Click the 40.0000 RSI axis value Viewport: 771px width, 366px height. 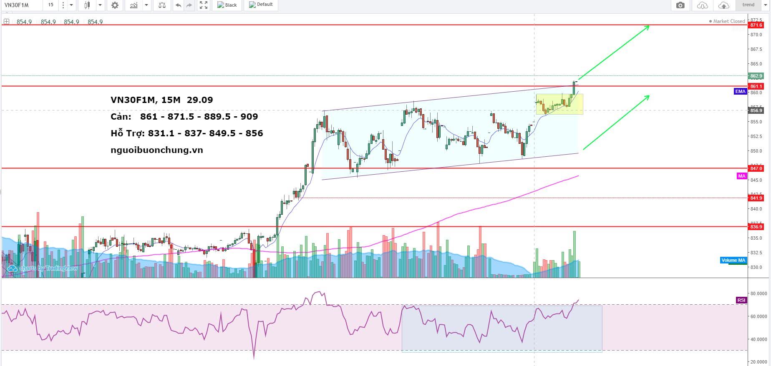(x=759, y=339)
